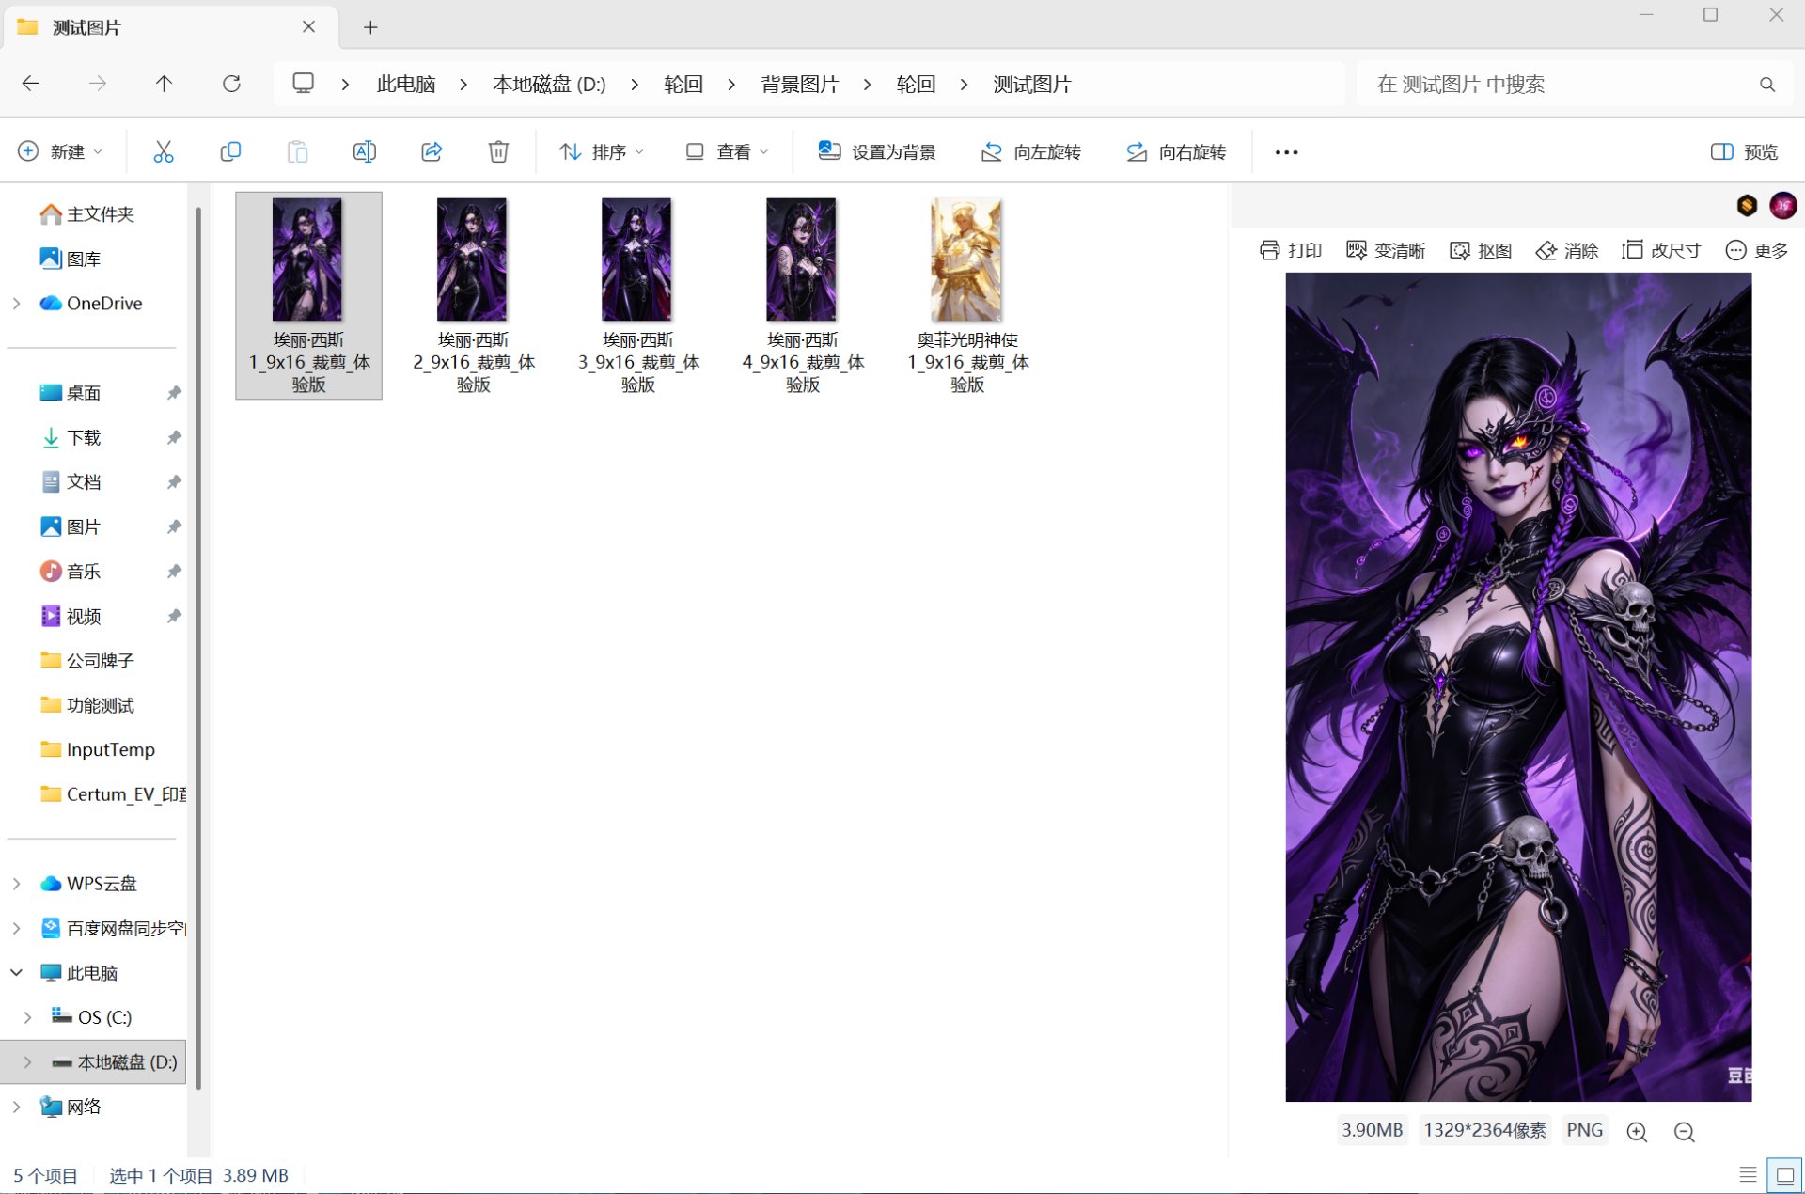Click the zoom in magnifier icon
Image resolution: width=1805 pixels, height=1194 pixels.
[1637, 1132]
